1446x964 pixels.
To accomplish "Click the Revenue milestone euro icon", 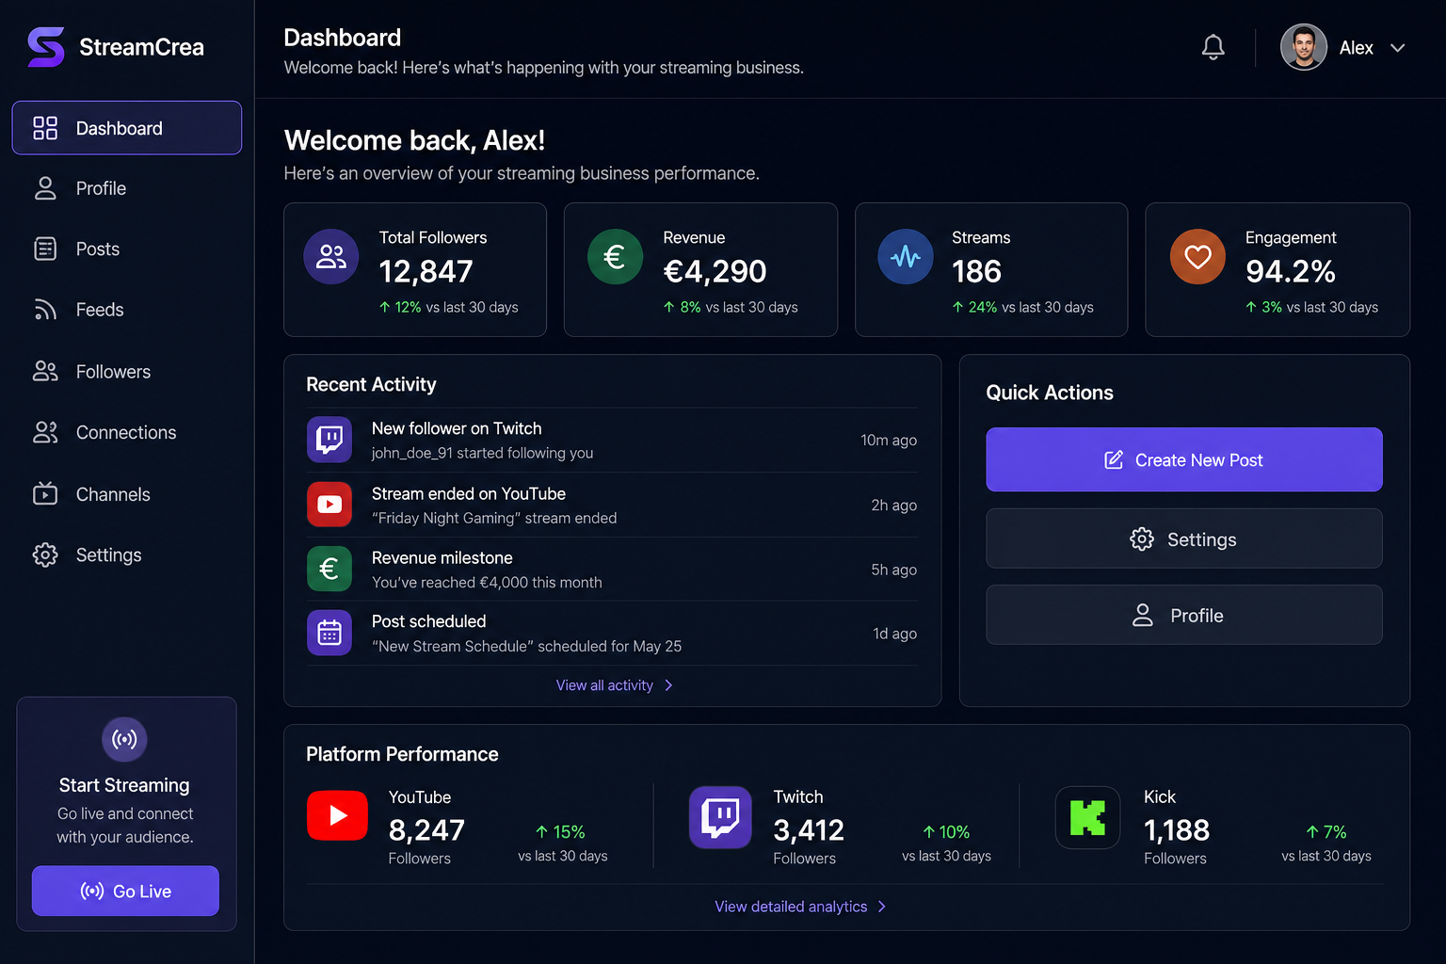I will coord(329,569).
